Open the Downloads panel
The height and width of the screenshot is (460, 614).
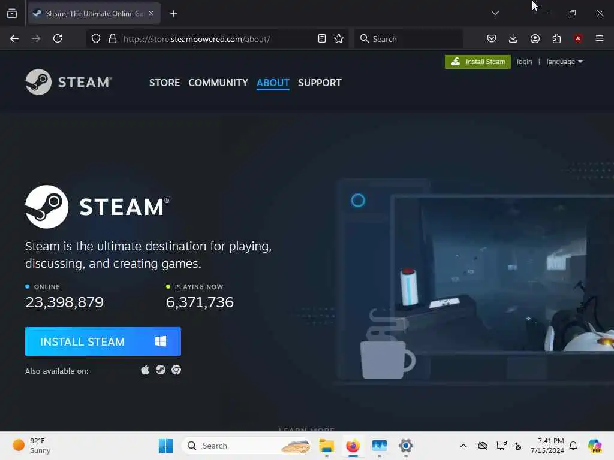point(513,38)
